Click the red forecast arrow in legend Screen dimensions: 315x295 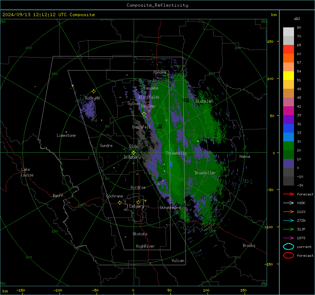288,194
